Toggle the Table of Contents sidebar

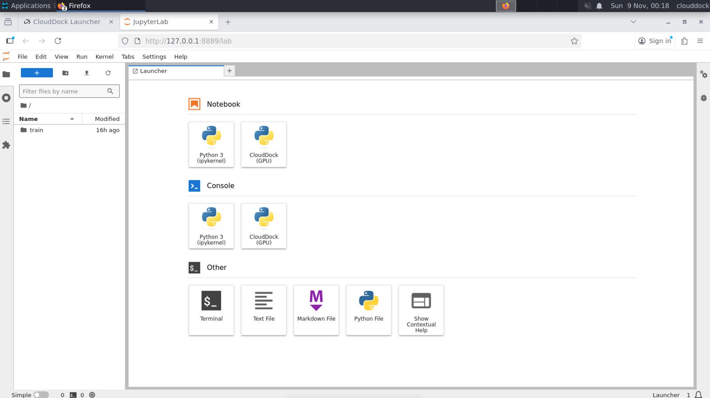(6, 121)
